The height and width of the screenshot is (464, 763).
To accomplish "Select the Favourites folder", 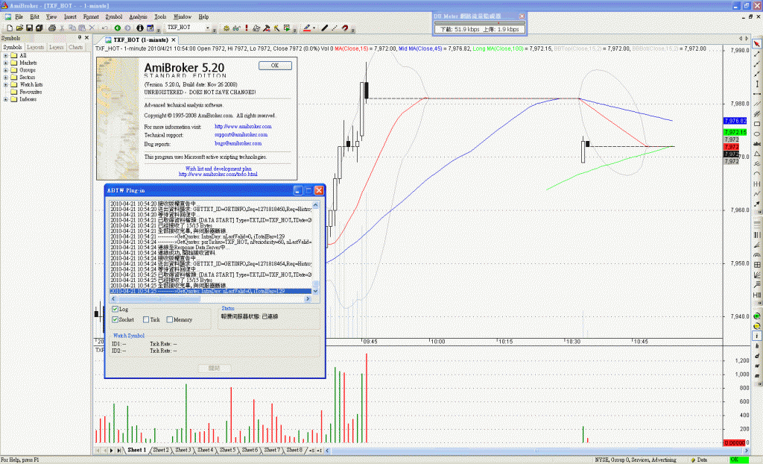I will pyautogui.click(x=26, y=92).
